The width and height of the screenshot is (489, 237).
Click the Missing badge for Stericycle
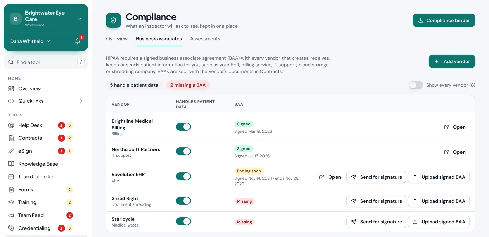(x=244, y=222)
